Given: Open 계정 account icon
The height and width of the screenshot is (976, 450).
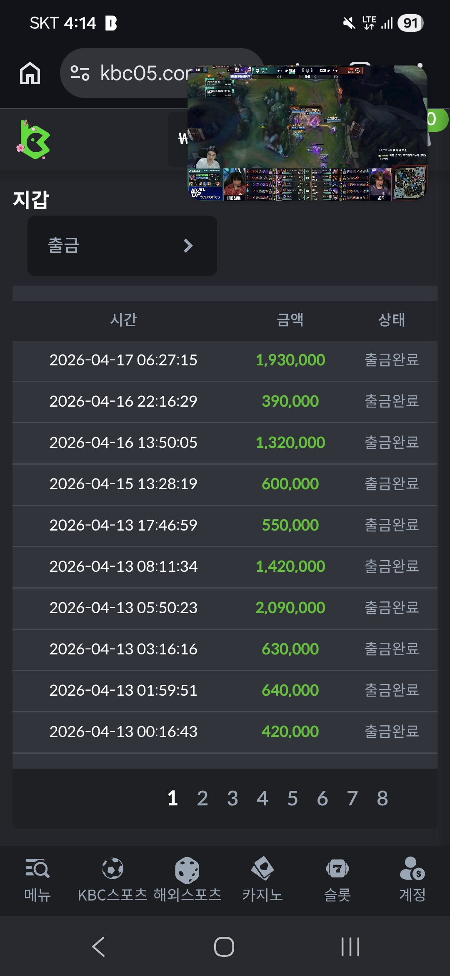Looking at the screenshot, I should (412, 869).
